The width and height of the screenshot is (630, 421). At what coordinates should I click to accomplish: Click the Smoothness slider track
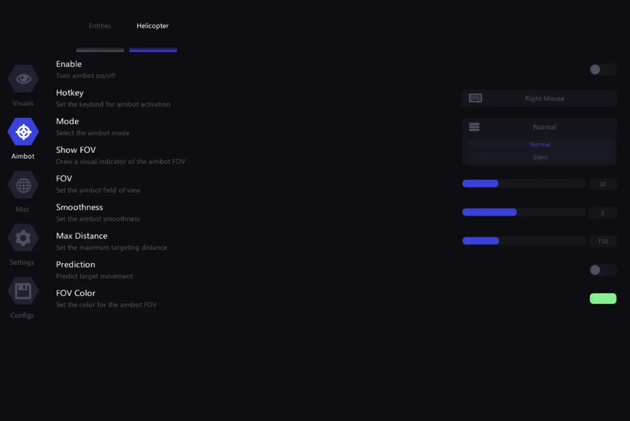[x=523, y=212]
